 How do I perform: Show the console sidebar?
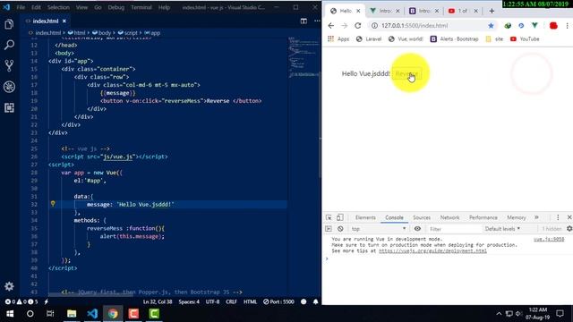click(329, 229)
